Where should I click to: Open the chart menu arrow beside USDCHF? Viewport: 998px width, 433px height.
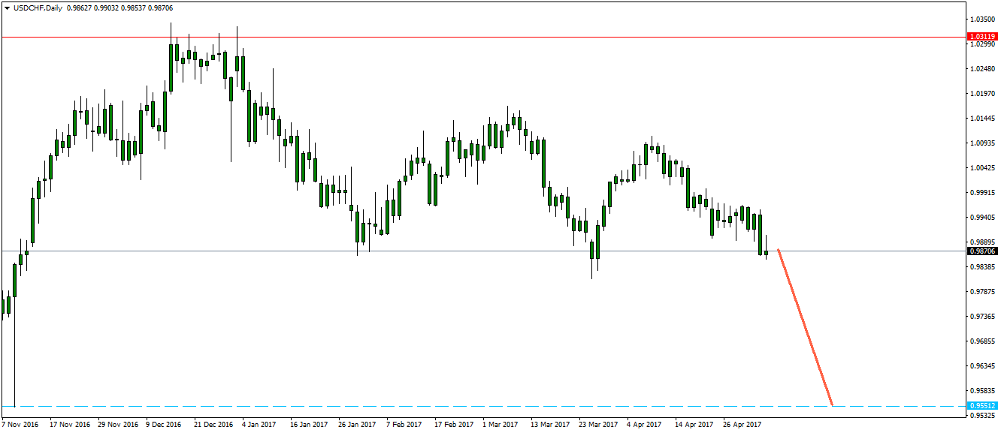point(6,8)
